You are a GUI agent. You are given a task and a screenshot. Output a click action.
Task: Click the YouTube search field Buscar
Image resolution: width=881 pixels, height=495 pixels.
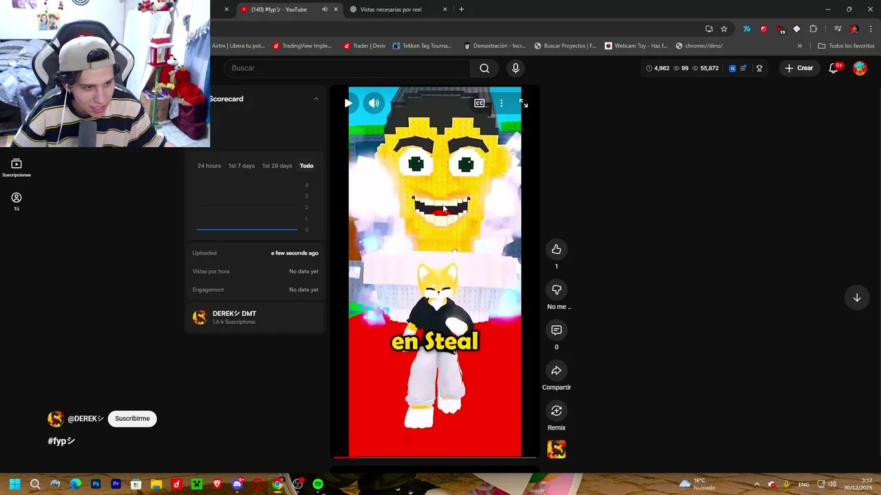[x=347, y=68]
